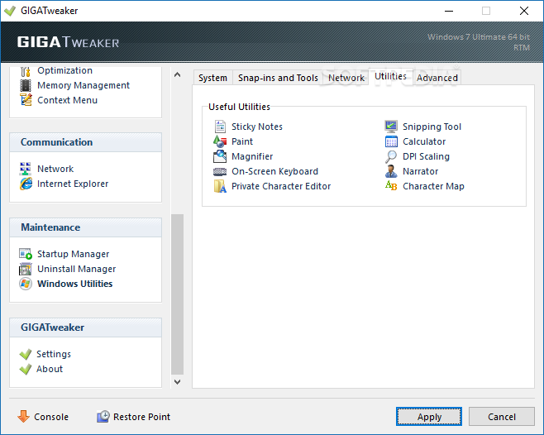Click the Narrator person icon
Image resolution: width=544 pixels, height=435 pixels.
click(x=391, y=171)
